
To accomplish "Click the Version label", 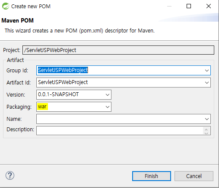I will pyautogui.click(x=16, y=95).
